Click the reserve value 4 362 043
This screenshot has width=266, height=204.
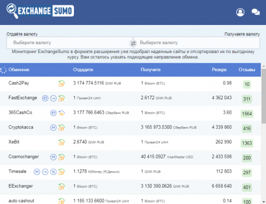point(222,98)
